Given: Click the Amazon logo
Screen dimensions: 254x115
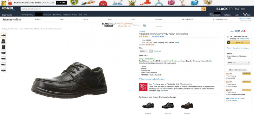Looking at the screenshot, I should pos(8,9).
